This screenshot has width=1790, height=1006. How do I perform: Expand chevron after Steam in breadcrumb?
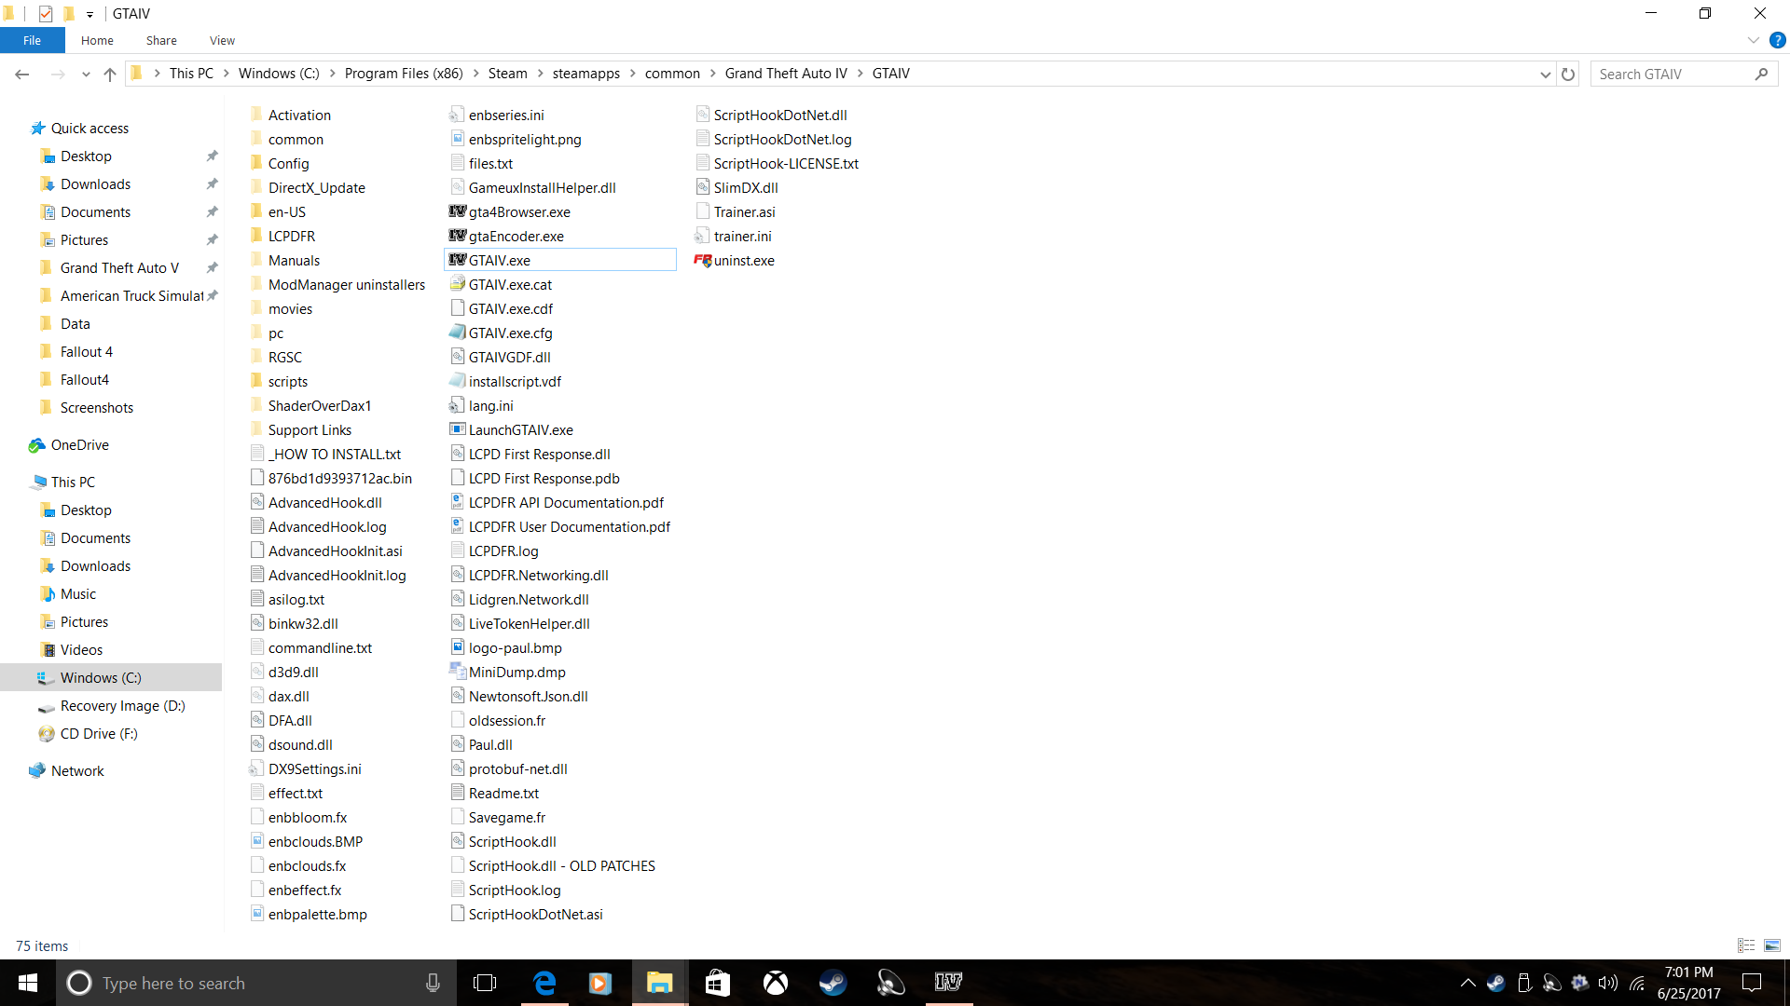540,74
